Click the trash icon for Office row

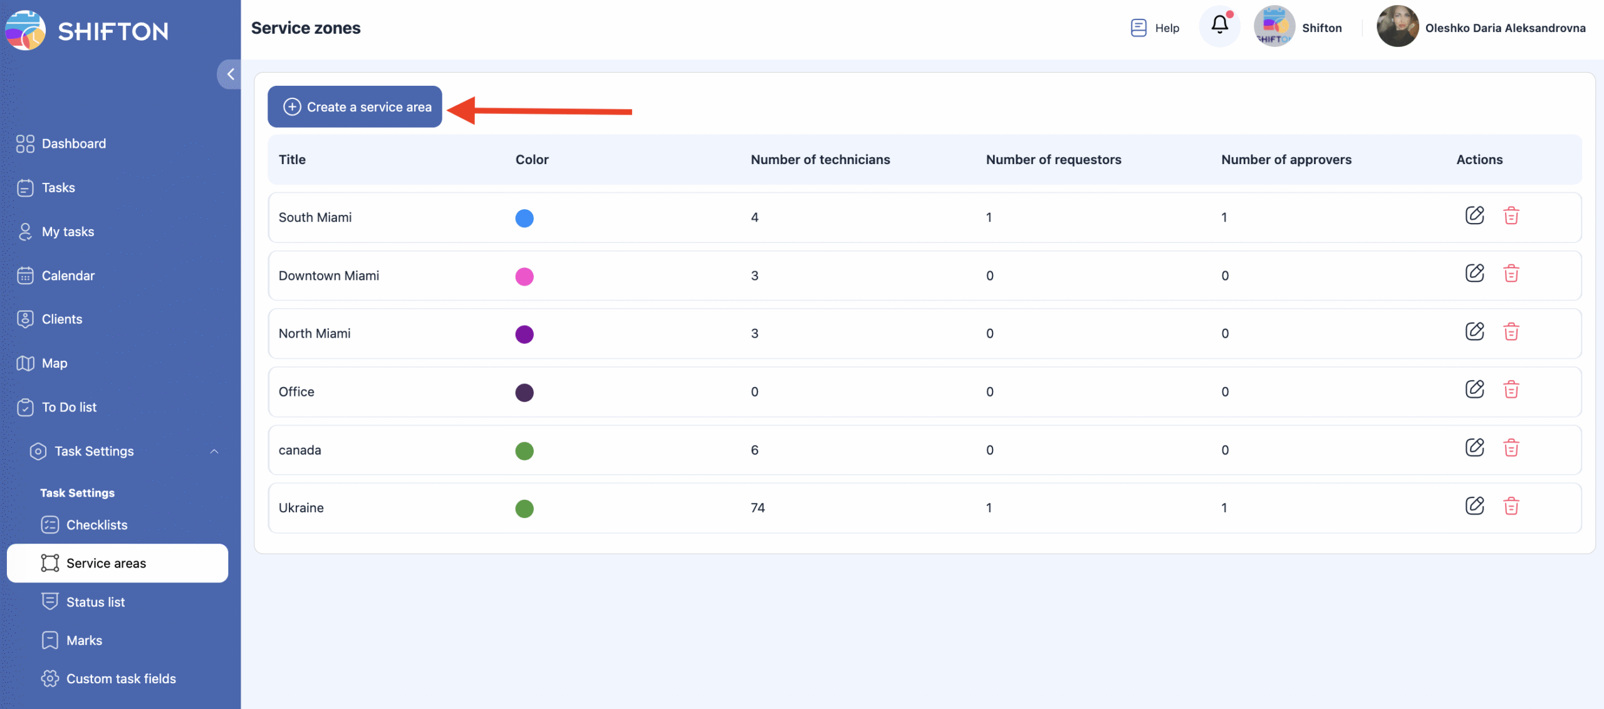pyautogui.click(x=1511, y=390)
